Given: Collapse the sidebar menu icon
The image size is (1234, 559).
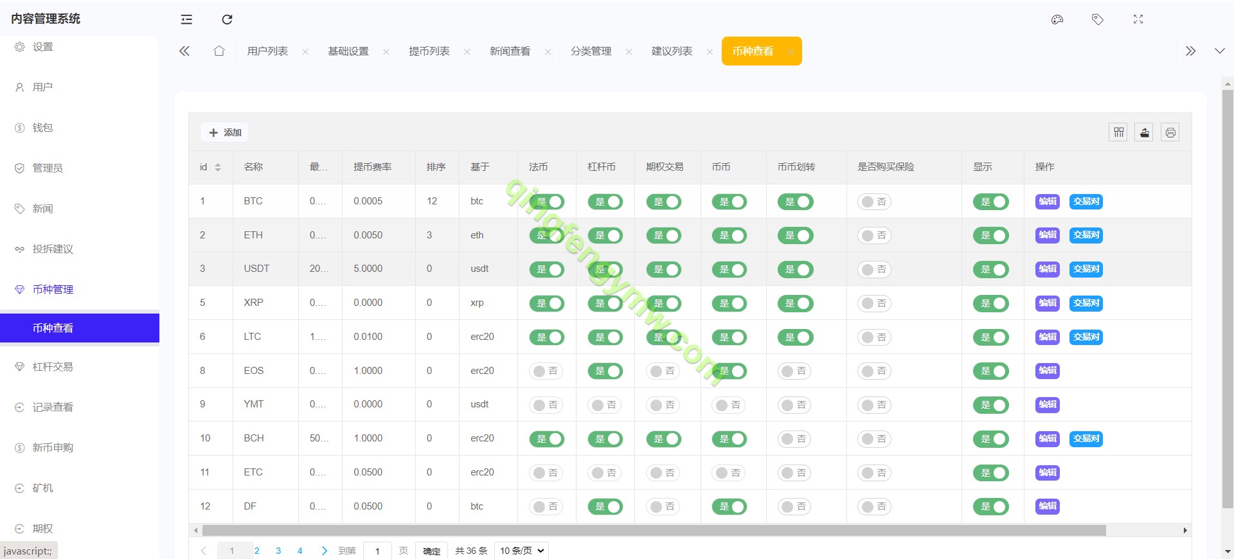Looking at the screenshot, I should [186, 19].
